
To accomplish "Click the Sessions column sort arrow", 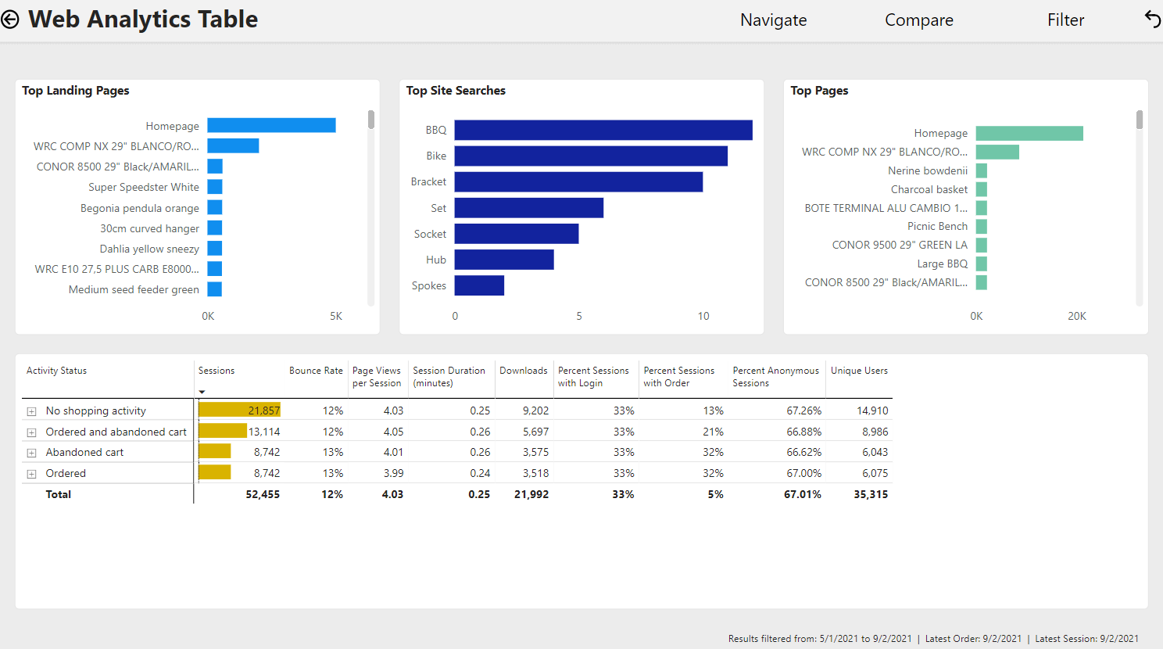I will (202, 392).
